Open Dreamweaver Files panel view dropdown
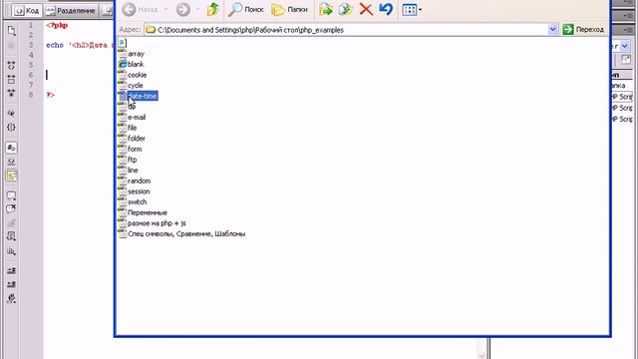This screenshot has height=359, width=638. pos(625,46)
